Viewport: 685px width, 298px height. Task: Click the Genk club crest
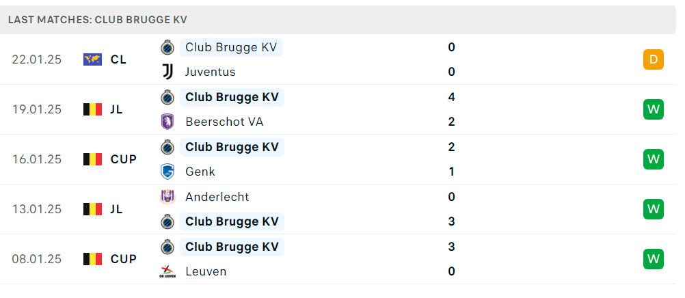167,172
